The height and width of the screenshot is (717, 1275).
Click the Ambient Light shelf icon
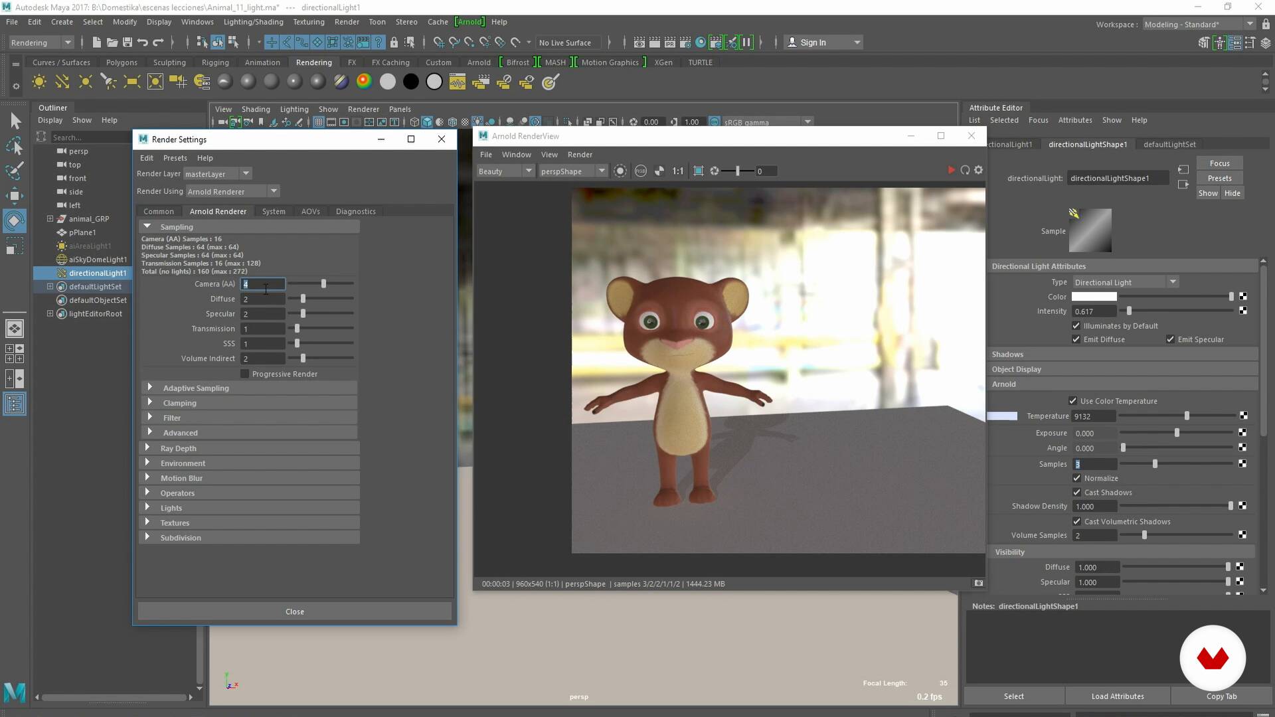pyautogui.click(x=39, y=82)
